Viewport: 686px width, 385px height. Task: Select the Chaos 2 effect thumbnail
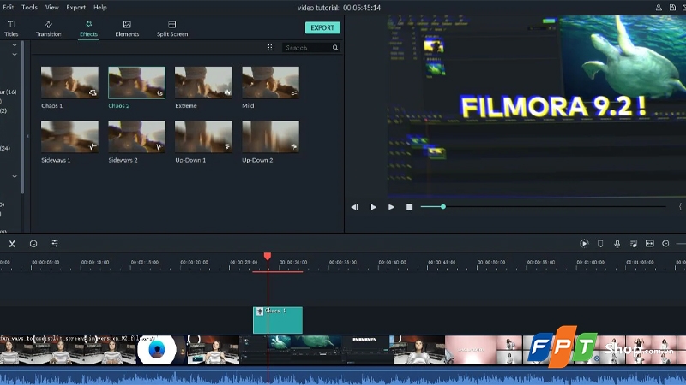(137, 82)
